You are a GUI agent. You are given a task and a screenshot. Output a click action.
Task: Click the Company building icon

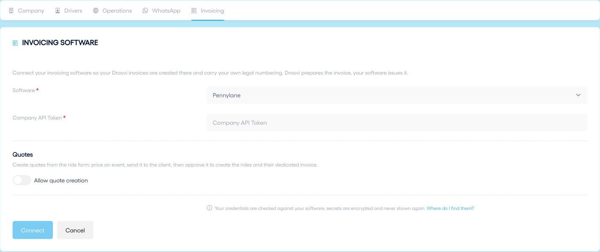11,11
